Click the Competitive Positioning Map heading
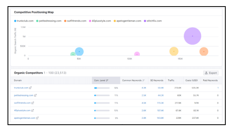The height and width of the screenshot is (131, 233). click(34, 12)
